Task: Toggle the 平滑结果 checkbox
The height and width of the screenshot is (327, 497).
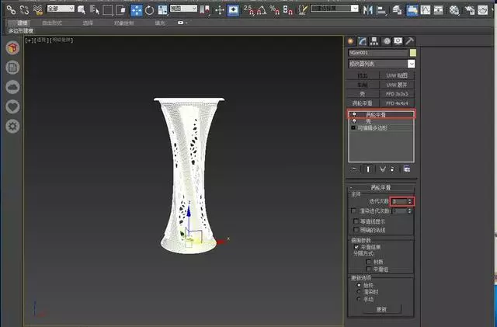Action: pyautogui.click(x=355, y=249)
